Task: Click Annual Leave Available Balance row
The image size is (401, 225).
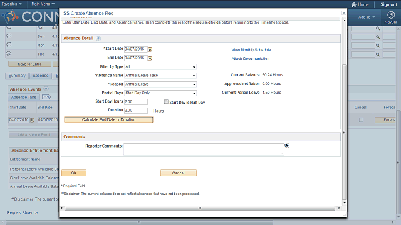Action: (x=34, y=187)
